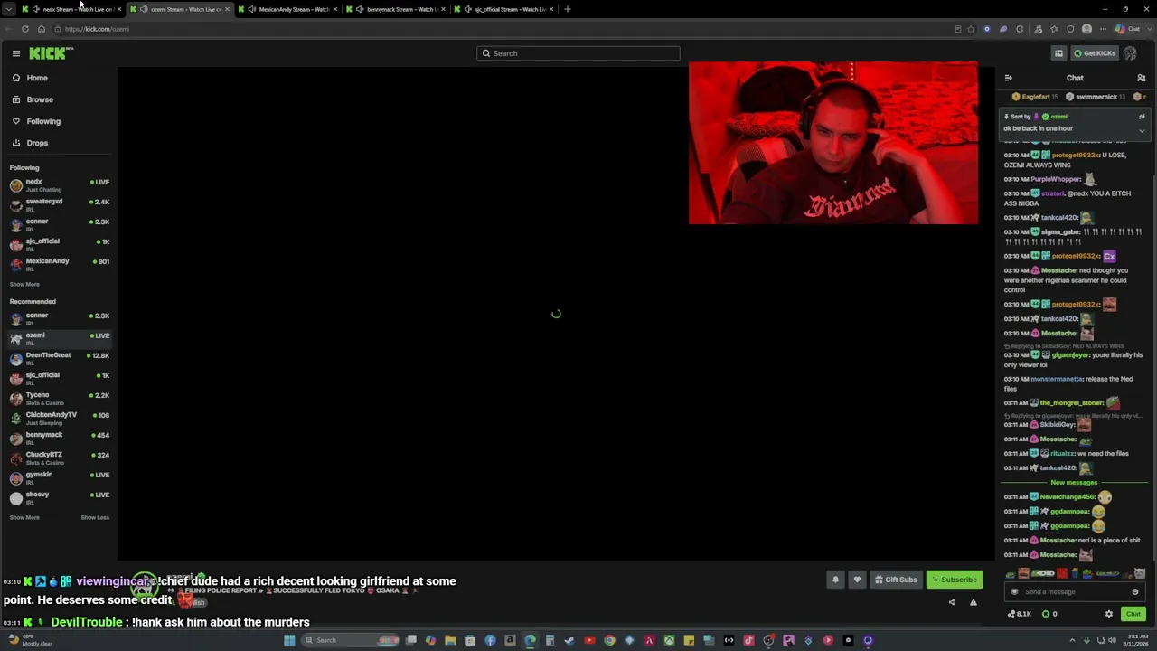This screenshot has height=651, width=1157.
Task: Reload the page
Action: click(25, 29)
